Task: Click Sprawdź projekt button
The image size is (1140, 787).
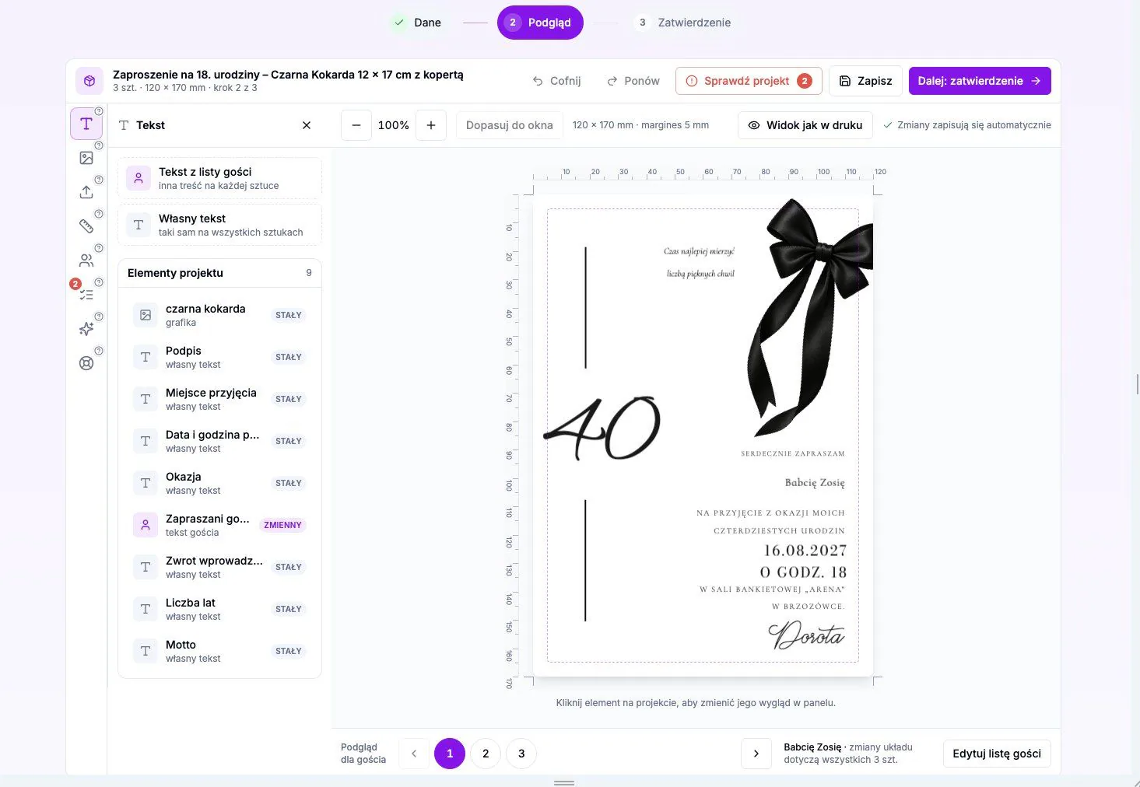Action: [x=749, y=81]
